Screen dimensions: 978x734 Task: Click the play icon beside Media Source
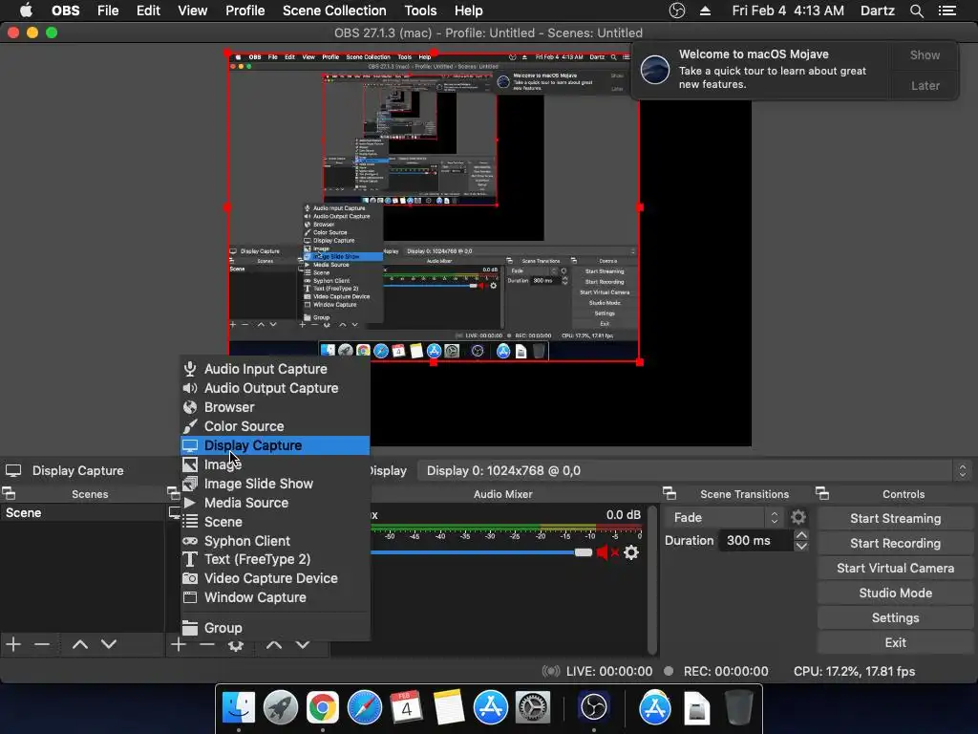coord(190,503)
